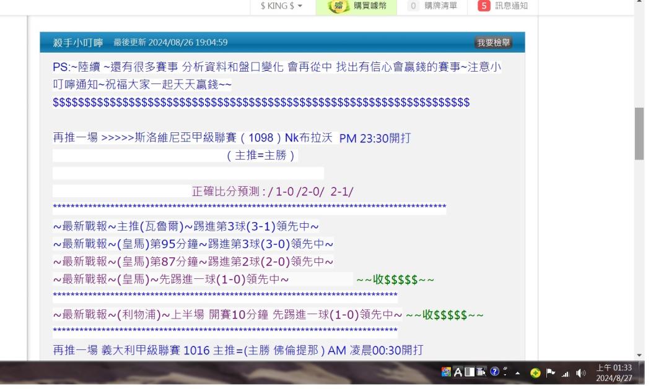This screenshot has width=669, height=389.
Task: Click green ~~收$$$$$~~ next to 皇馬 line
Action: [395, 280]
